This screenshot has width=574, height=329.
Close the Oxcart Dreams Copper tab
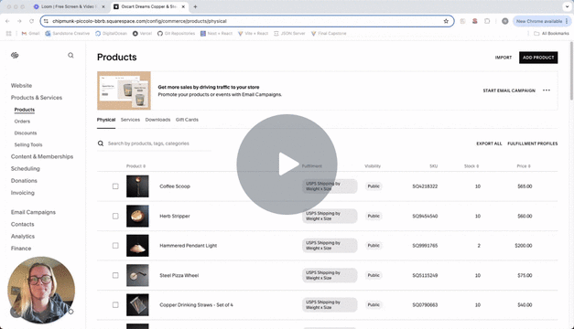pyautogui.click(x=183, y=6)
